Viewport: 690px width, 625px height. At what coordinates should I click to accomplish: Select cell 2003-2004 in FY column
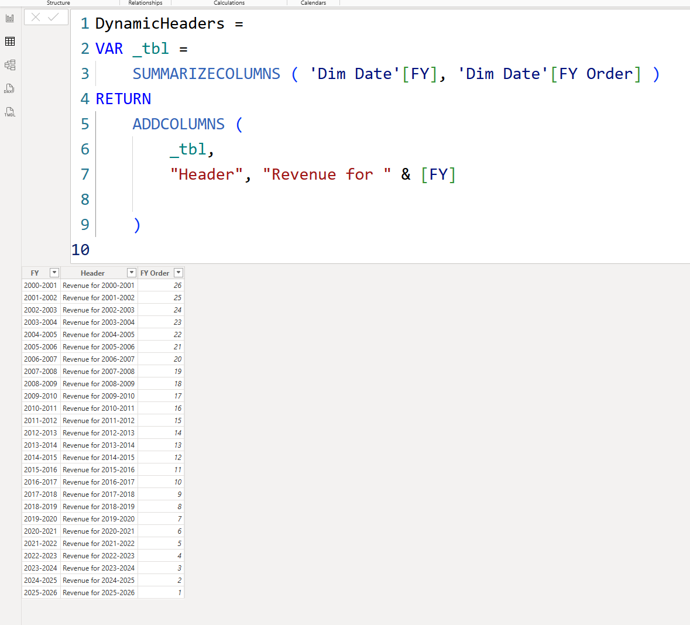(x=41, y=322)
